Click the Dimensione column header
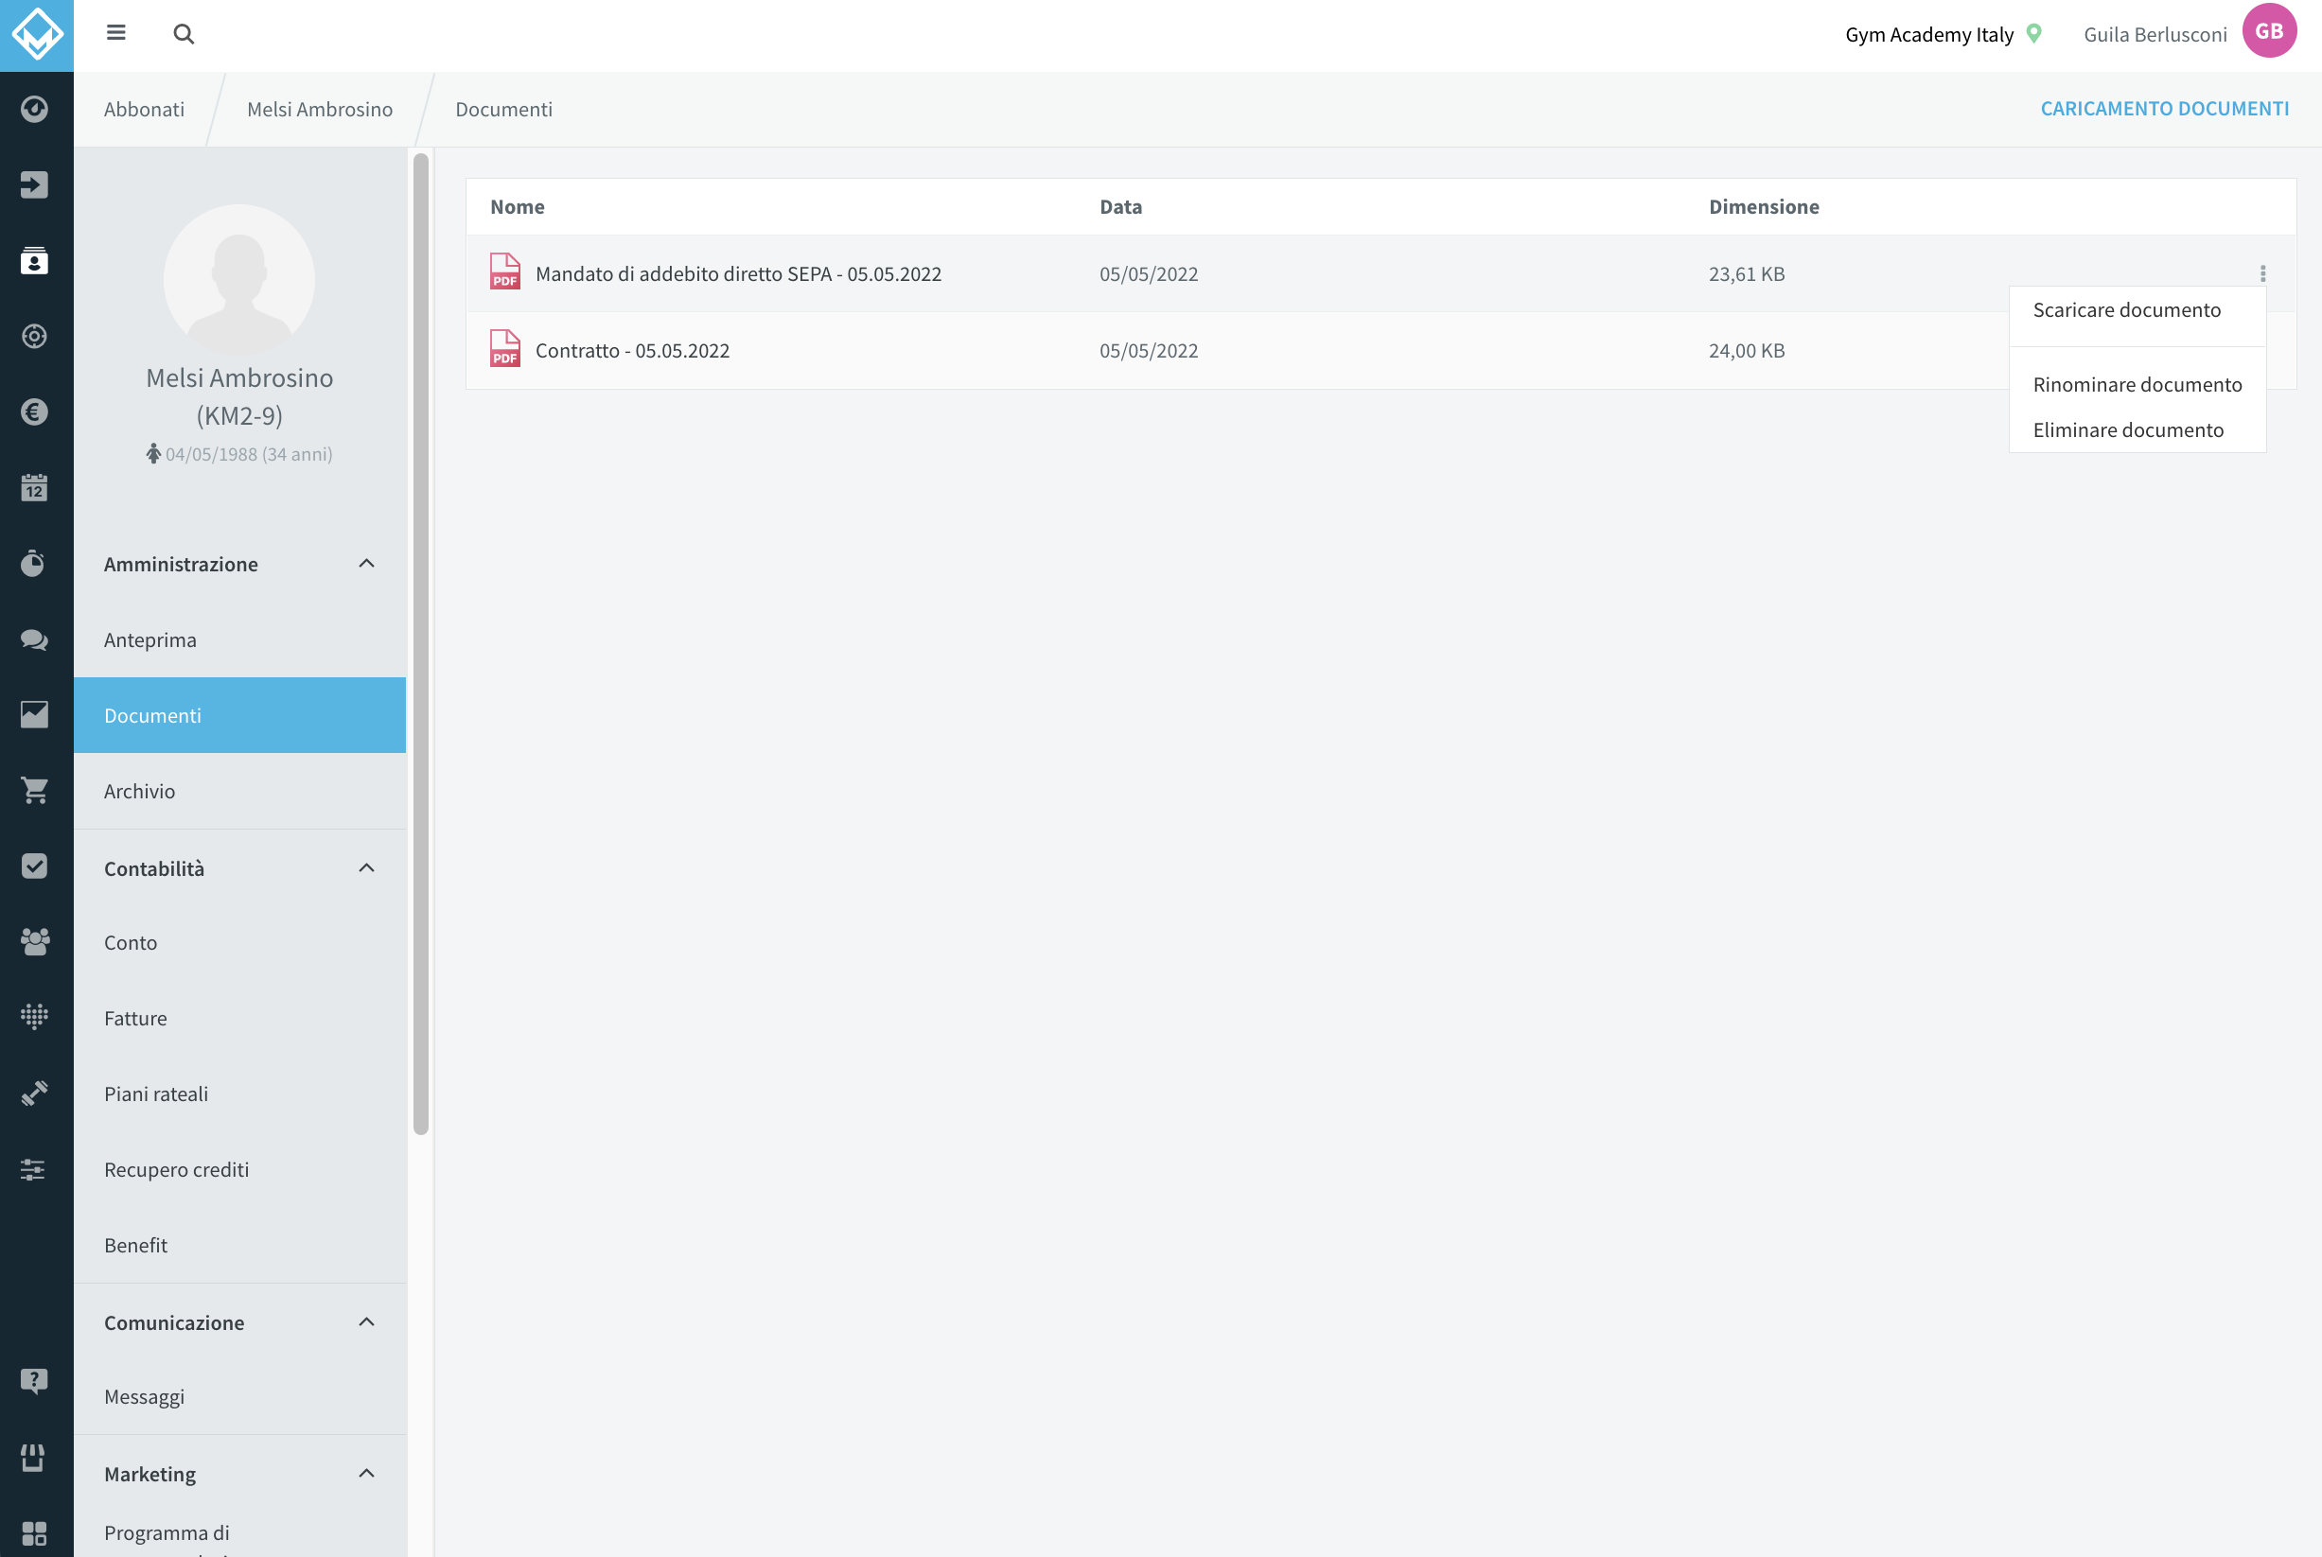This screenshot has width=2322, height=1557. coord(1764,206)
